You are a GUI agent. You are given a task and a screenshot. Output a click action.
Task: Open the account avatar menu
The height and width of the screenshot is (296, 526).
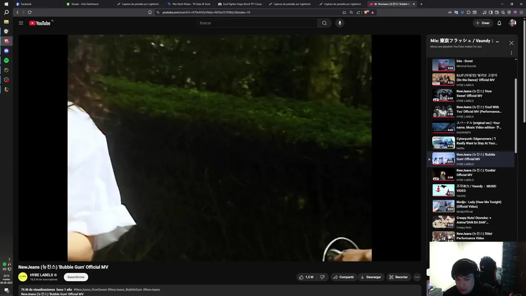(x=512, y=23)
